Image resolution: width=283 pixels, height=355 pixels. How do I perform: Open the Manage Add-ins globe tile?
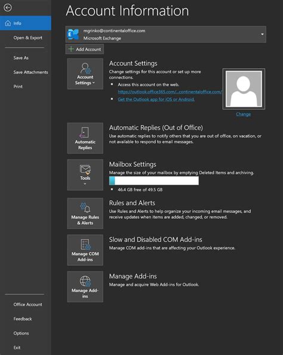point(85,287)
